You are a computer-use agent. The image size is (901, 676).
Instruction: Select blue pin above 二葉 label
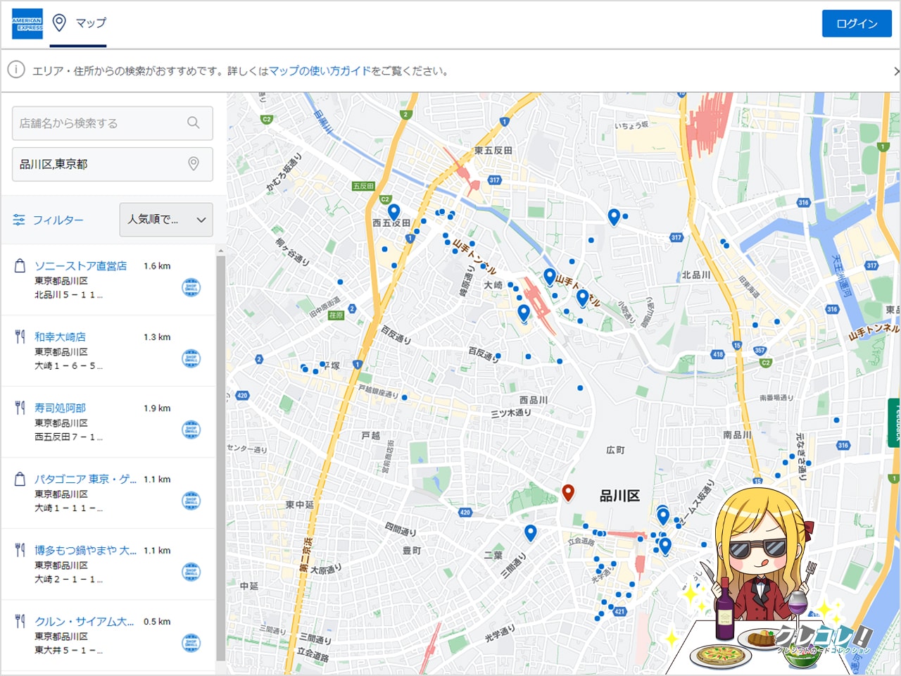click(531, 533)
